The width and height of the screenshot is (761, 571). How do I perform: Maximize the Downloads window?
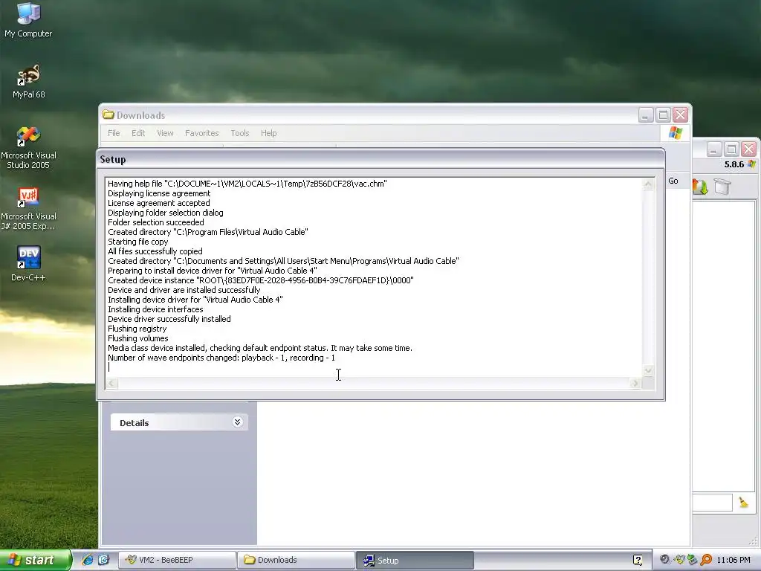663,115
